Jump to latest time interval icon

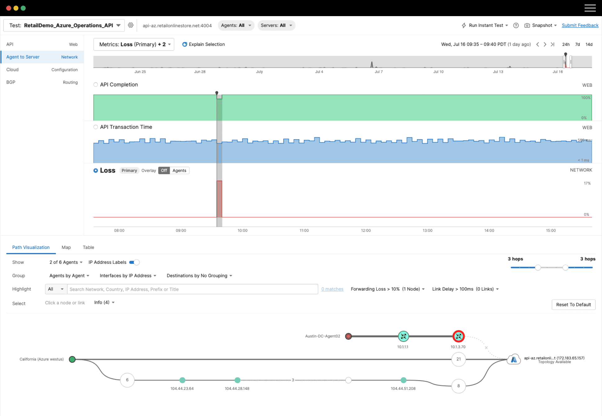click(x=553, y=44)
